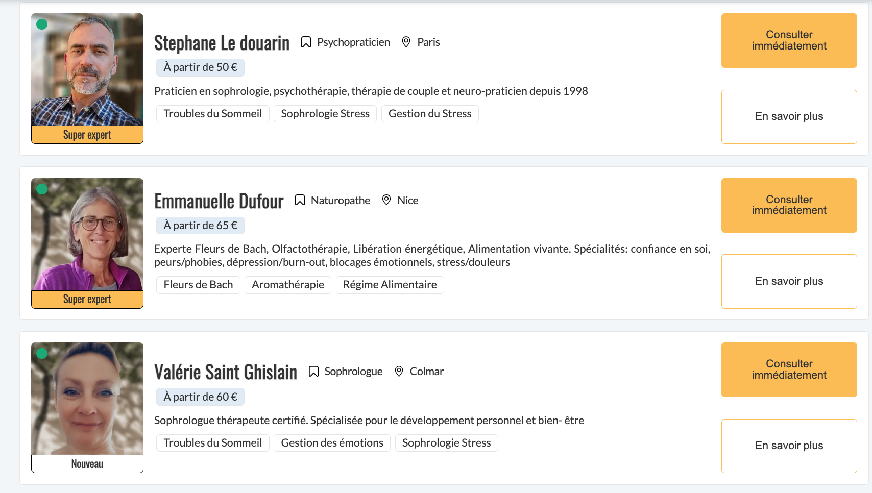Click location pin icon next to Paris
Viewport: 872px width, 493px height.
(406, 42)
